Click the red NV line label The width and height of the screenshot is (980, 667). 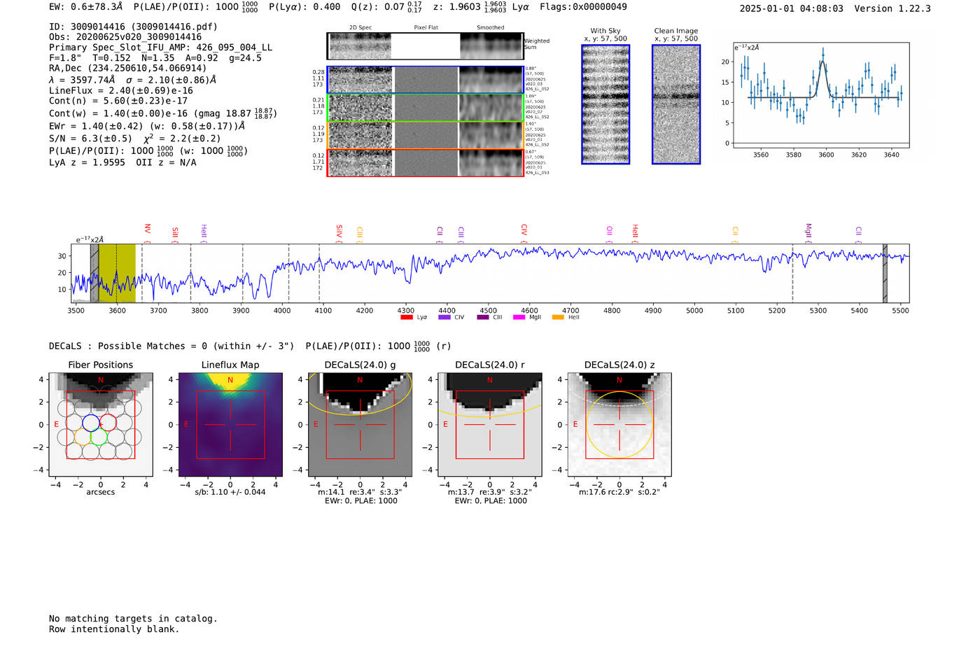pos(148,230)
